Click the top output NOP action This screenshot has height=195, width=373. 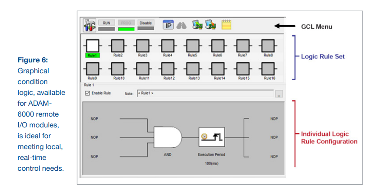pos(274,119)
